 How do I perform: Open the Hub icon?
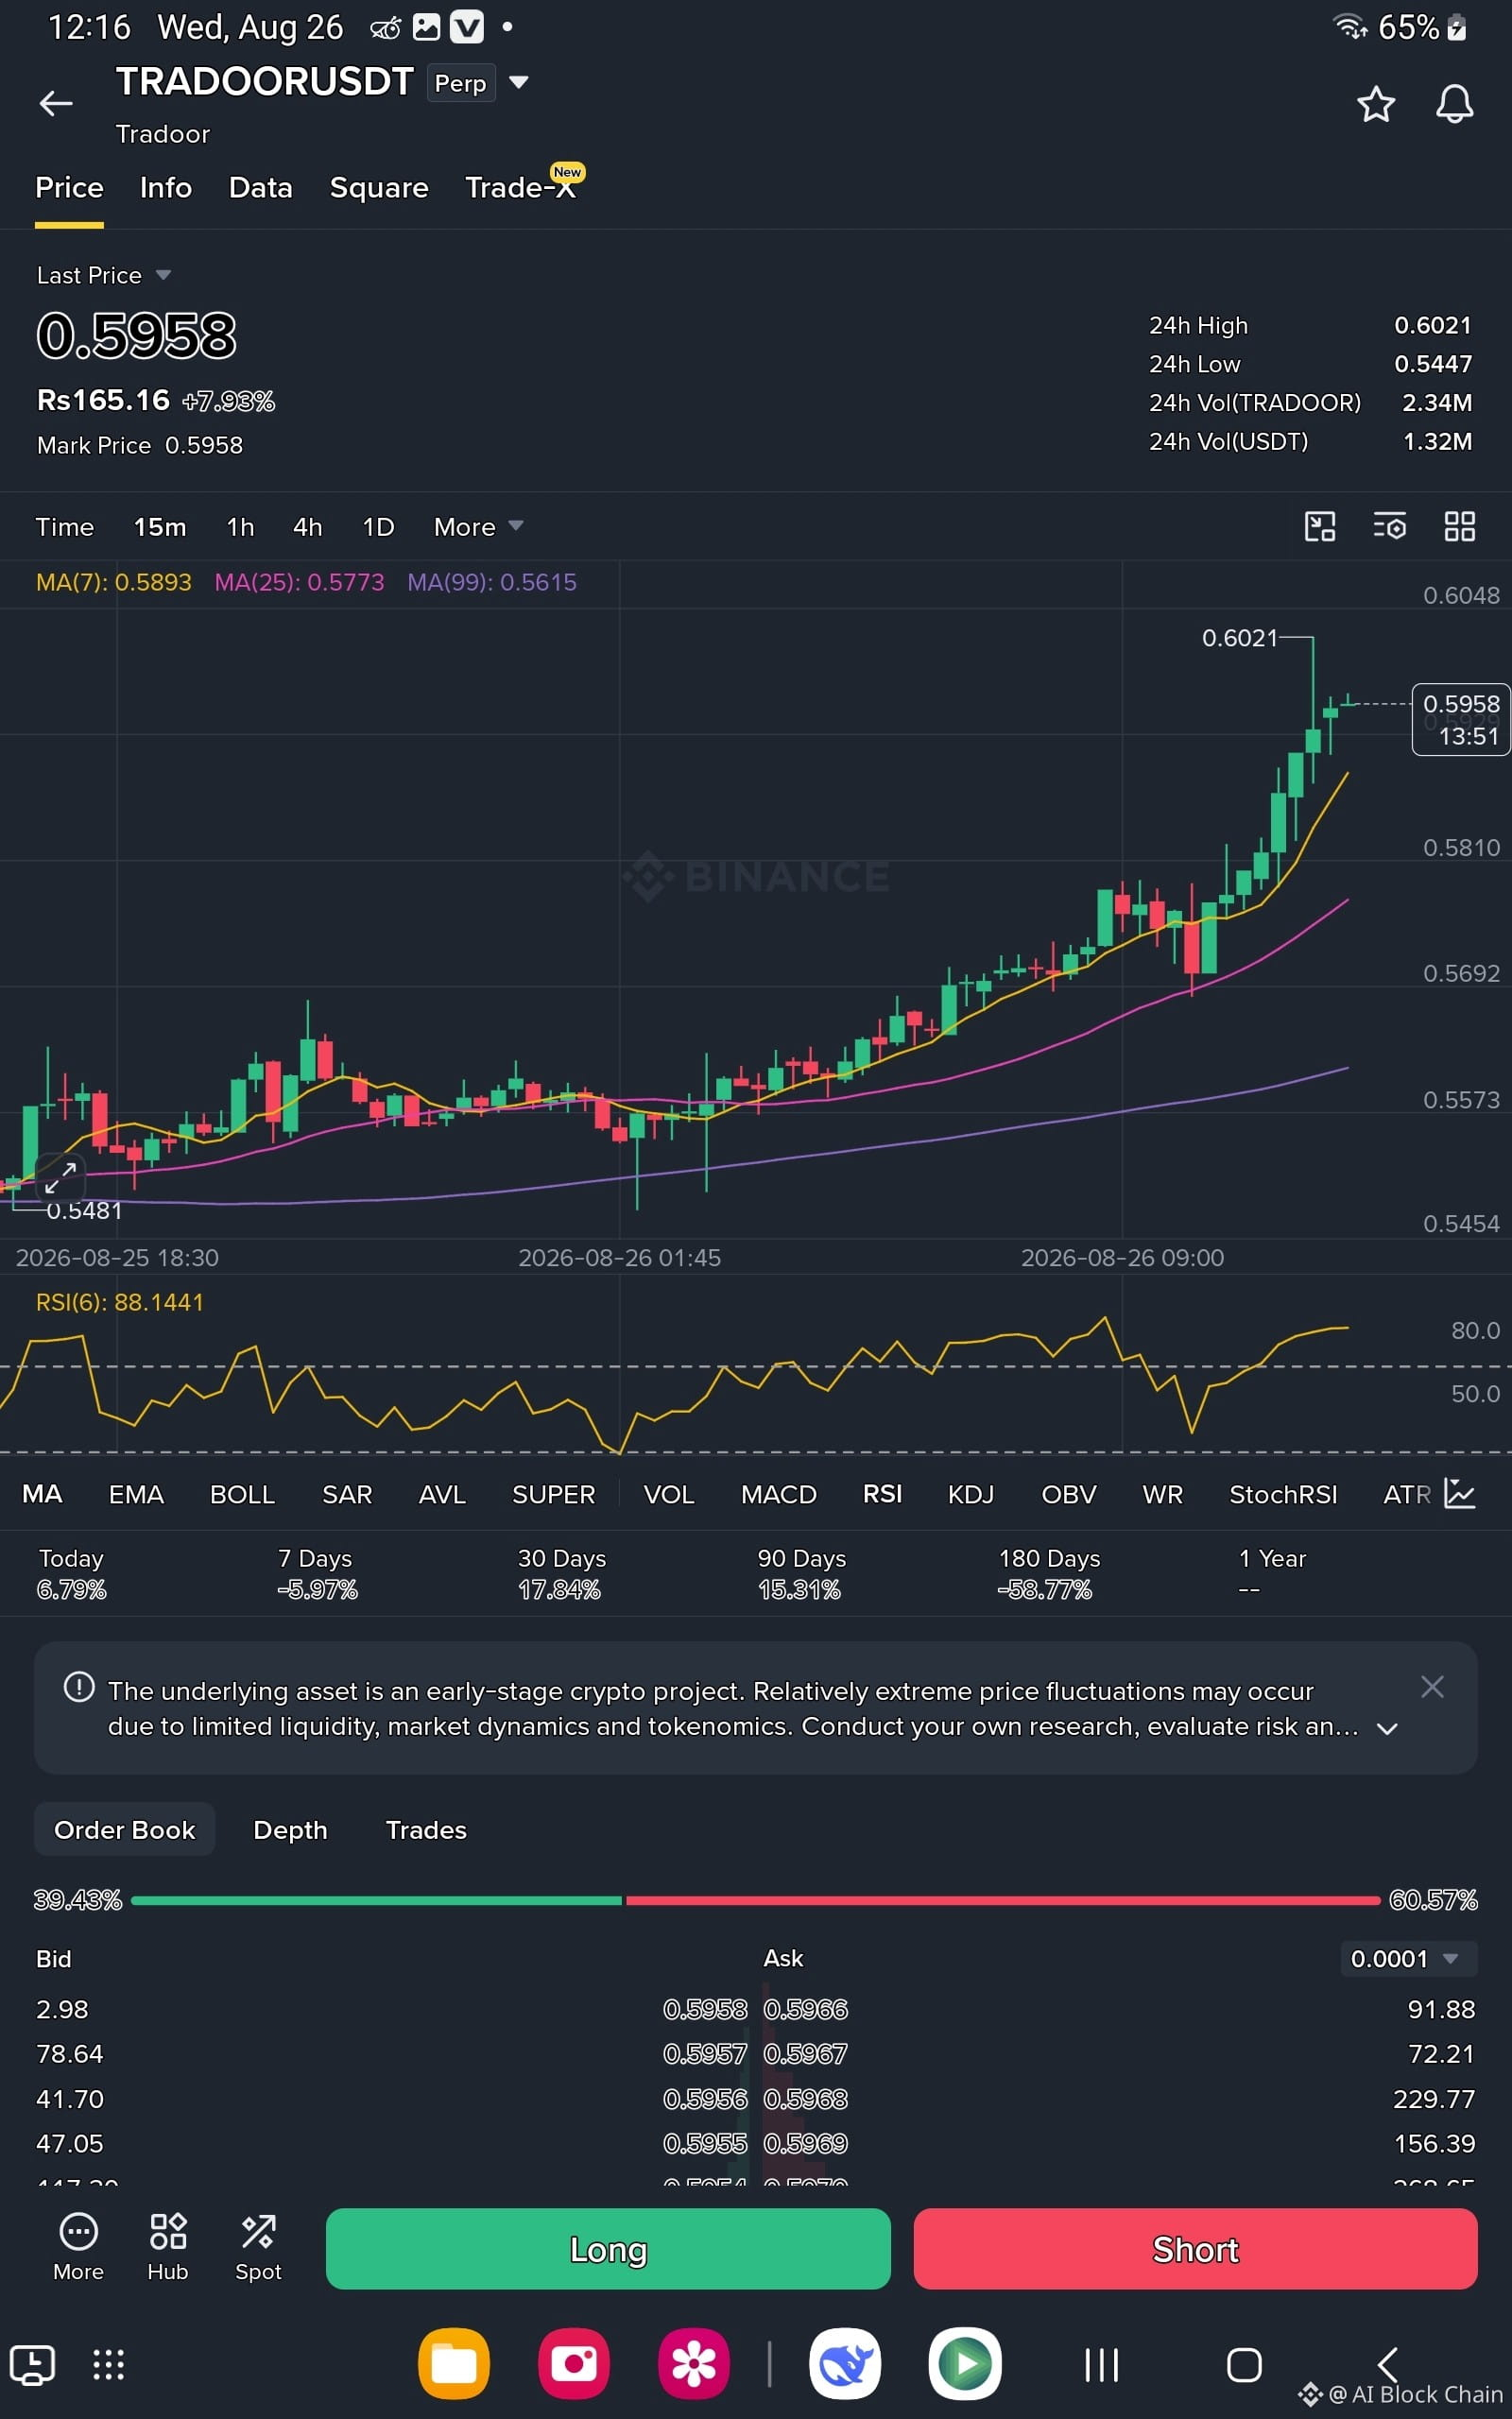pos(168,2247)
